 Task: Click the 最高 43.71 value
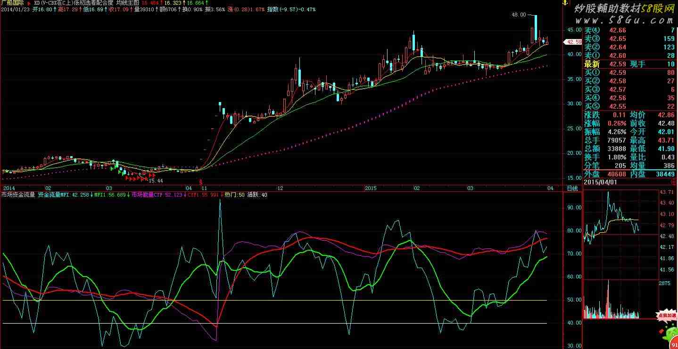pyautogui.click(x=665, y=140)
